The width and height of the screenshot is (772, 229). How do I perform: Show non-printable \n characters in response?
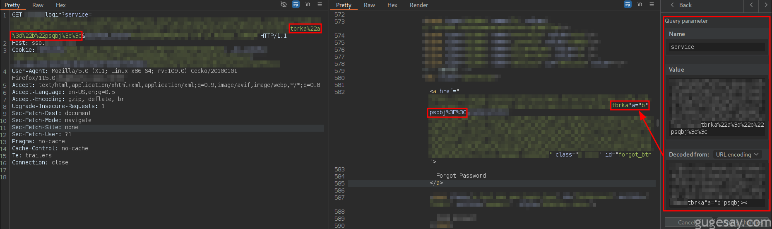(640, 5)
